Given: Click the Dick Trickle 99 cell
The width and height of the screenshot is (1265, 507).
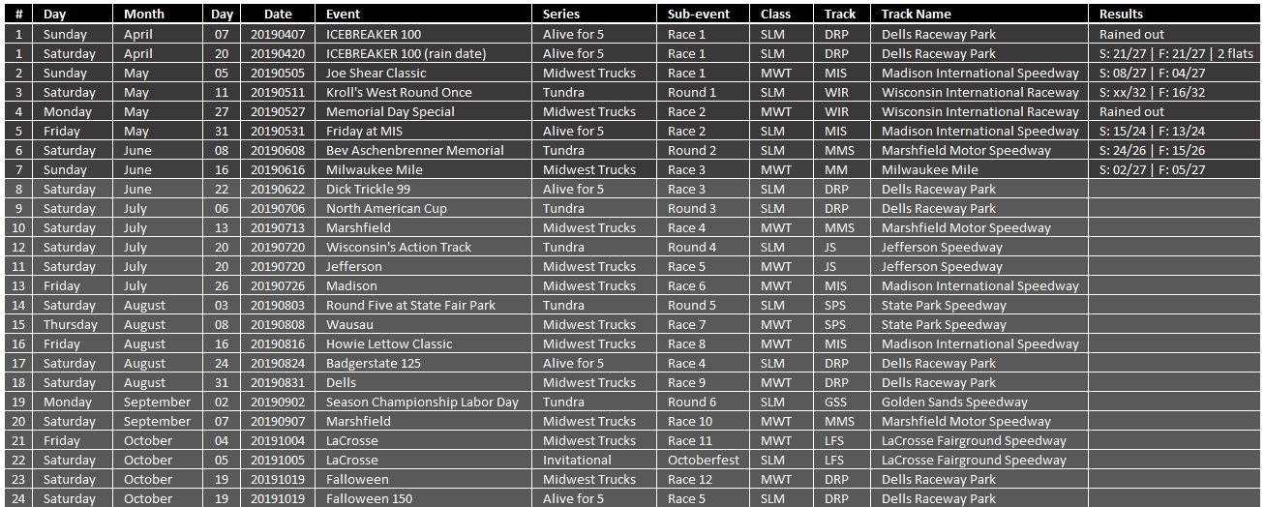Looking at the screenshot, I should tap(428, 189).
